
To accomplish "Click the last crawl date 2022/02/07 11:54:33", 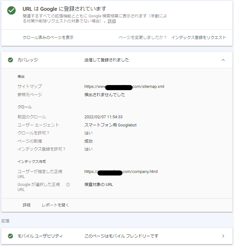I will point(104,117).
